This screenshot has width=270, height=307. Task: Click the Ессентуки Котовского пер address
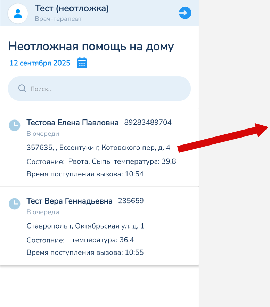[98, 148]
